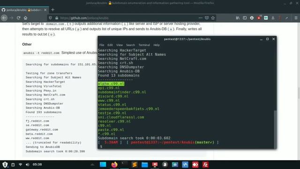Open volume speaker tray icon
This screenshot has height=169, width=300.
tap(28, 165)
